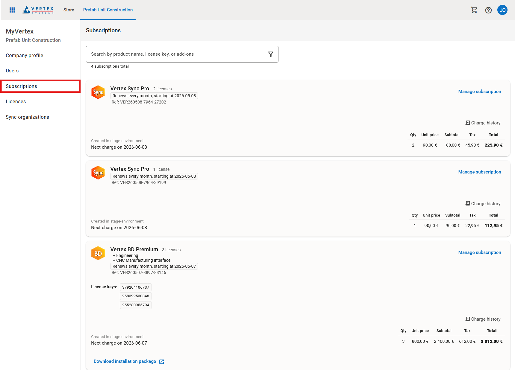Click unit price '800,00 €'
The width and height of the screenshot is (515, 370).
(x=420, y=341)
